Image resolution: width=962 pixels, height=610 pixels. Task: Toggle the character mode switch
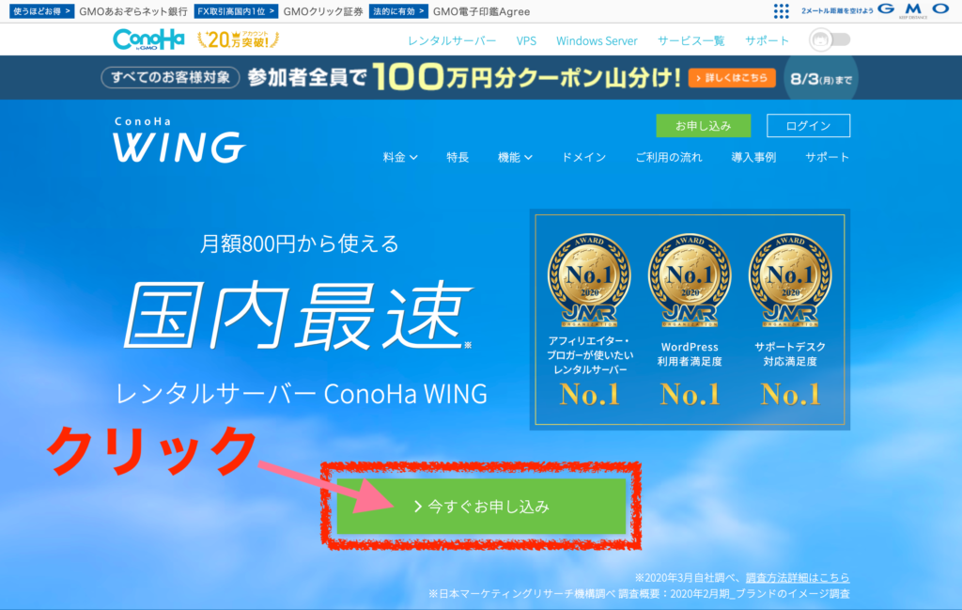(x=830, y=39)
